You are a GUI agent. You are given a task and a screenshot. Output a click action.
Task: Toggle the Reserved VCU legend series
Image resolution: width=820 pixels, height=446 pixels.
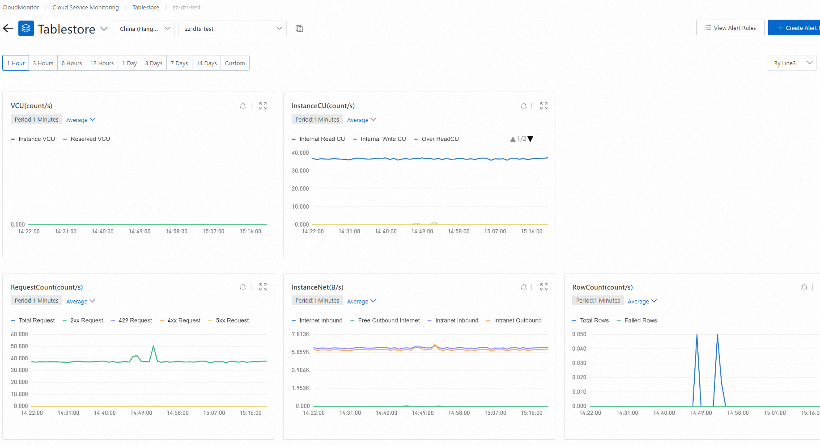pyautogui.click(x=90, y=139)
